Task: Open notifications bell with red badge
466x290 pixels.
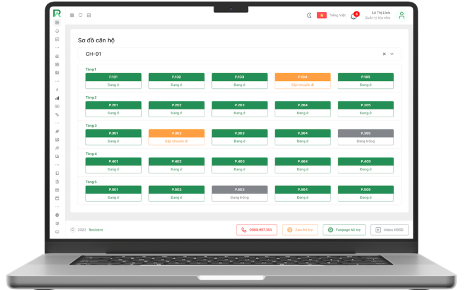Action: 353,16
